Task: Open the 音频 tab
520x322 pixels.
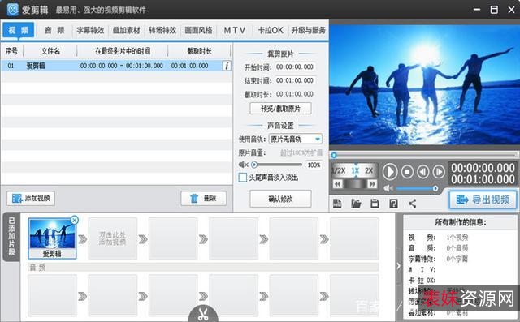Action: click(x=54, y=31)
